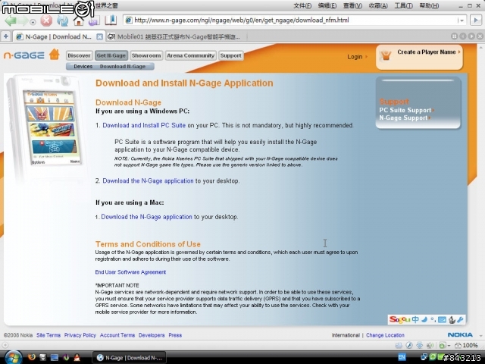
Task: Open the 查看(V) menu
Action: point(352,5)
